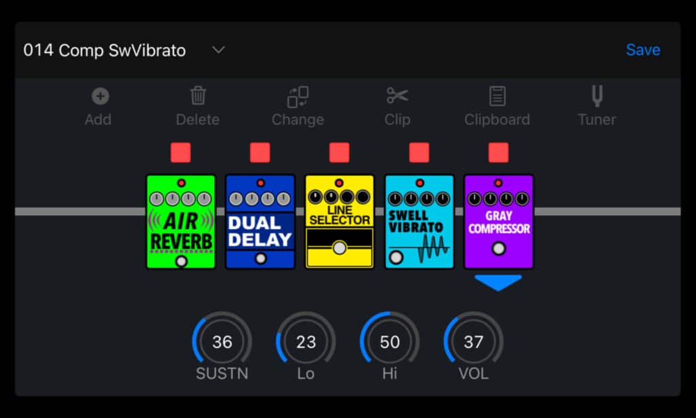Click the Add label text
The image size is (696, 418).
98,120
